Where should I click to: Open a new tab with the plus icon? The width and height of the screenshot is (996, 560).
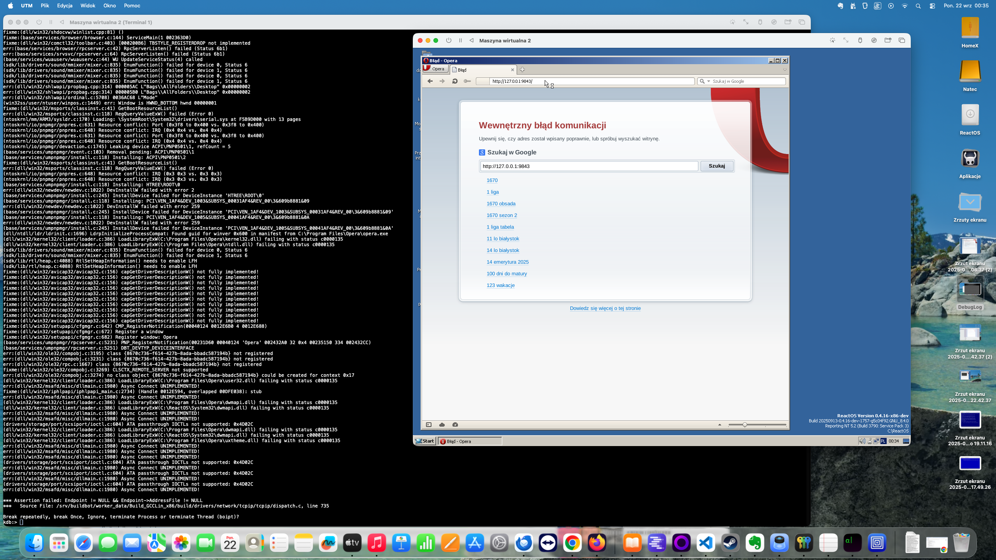(522, 70)
